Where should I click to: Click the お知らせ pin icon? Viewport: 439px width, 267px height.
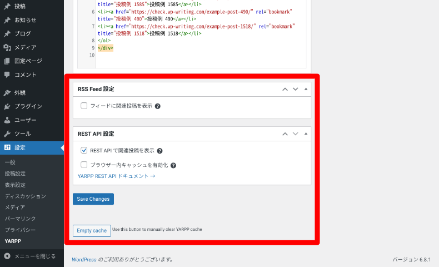(7, 20)
